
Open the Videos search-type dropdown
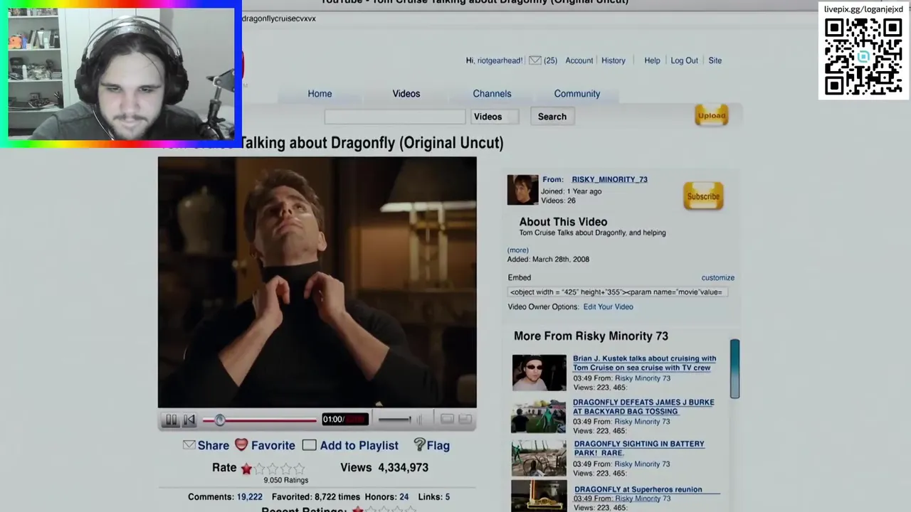[x=494, y=117]
